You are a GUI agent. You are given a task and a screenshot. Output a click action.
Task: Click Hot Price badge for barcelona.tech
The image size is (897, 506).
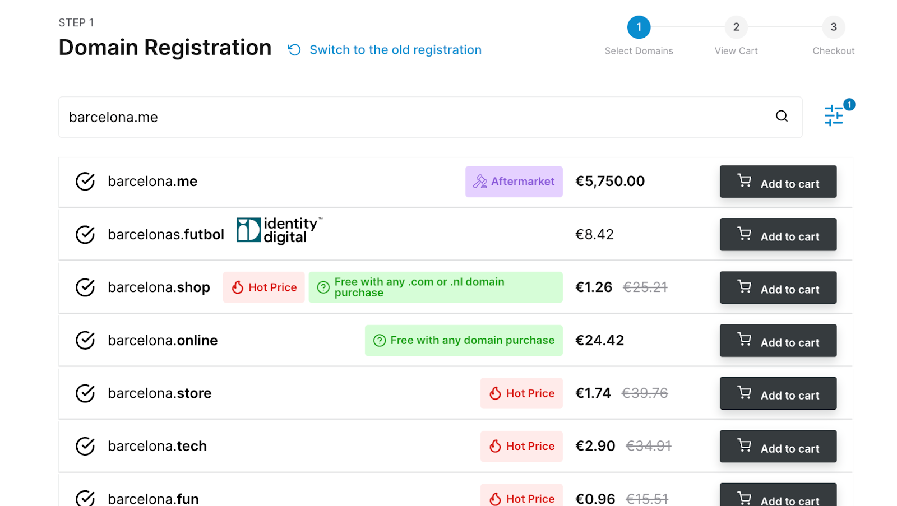point(521,446)
